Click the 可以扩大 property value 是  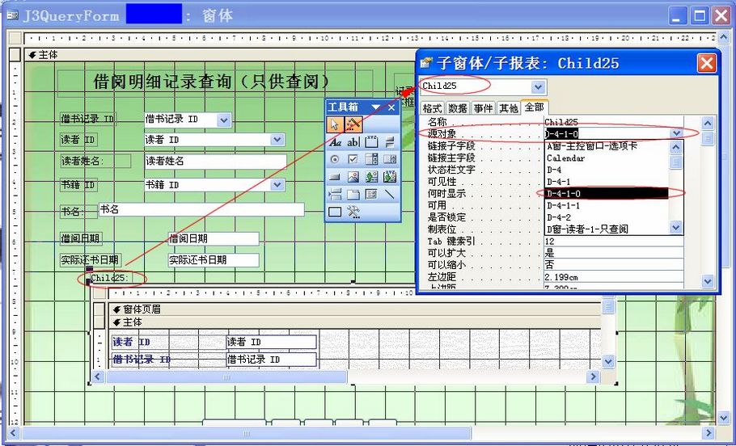(614, 254)
